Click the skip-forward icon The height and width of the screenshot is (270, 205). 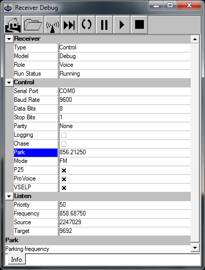[x=69, y=25]
